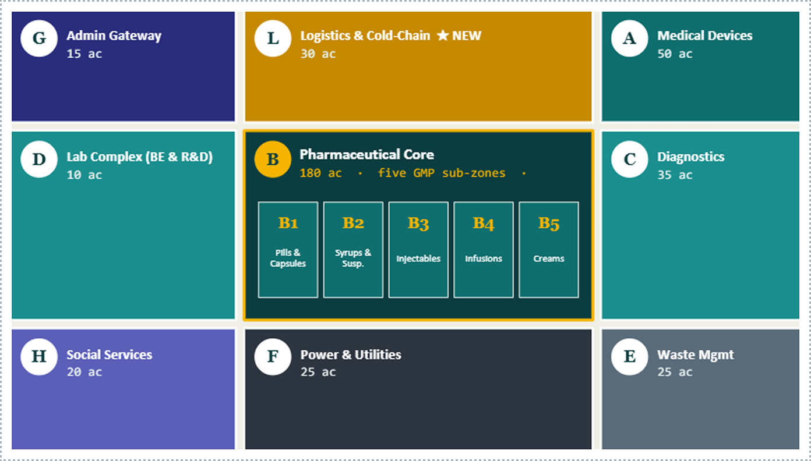Viewport: 811px width, 461px height.
Task: Select the C badge on Diagnostics
Action: coord(630,159)
